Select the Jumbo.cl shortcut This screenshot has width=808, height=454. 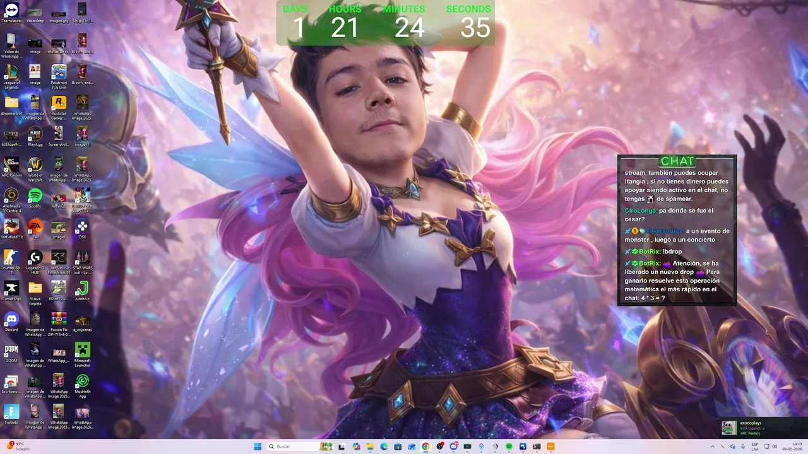pyautogui.click(x=83, y=290)
